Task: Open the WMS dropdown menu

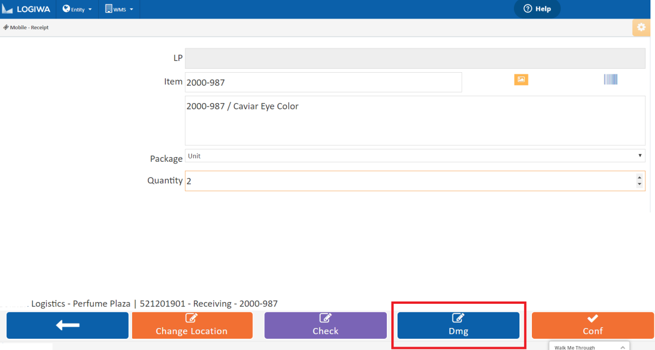Action: 119,9
